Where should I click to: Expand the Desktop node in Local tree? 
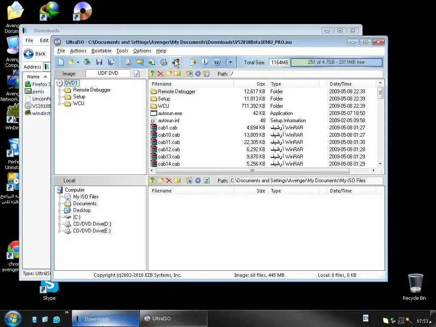pos(60,210)
